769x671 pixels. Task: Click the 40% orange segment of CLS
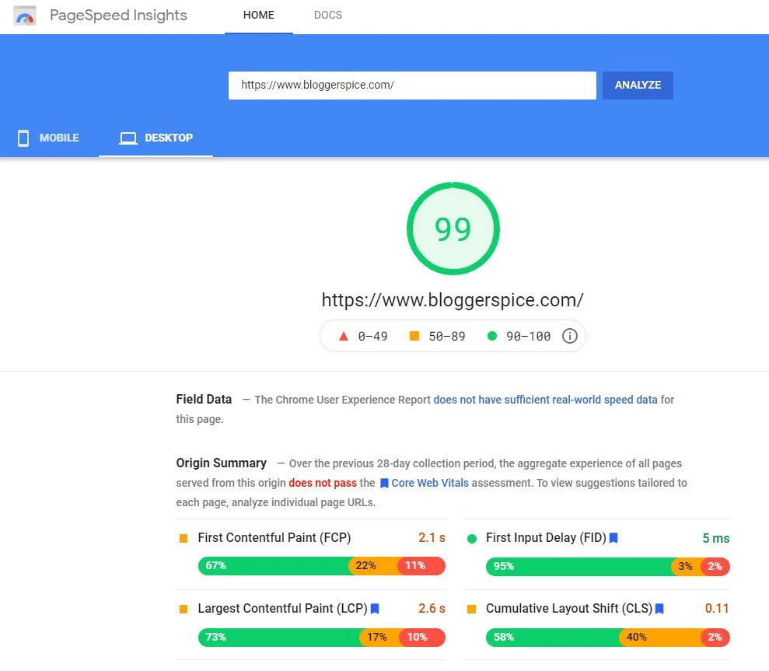point(660,637)
